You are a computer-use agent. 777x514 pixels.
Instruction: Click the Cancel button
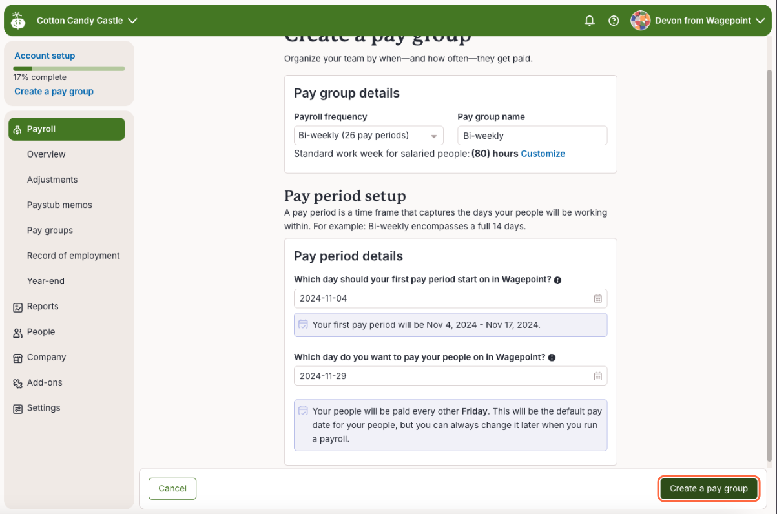[x=172, y=488]
